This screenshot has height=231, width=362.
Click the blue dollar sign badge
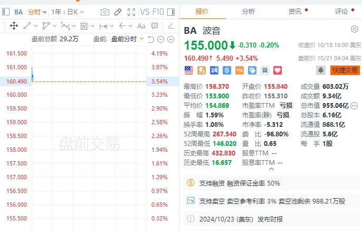(227, 70)
